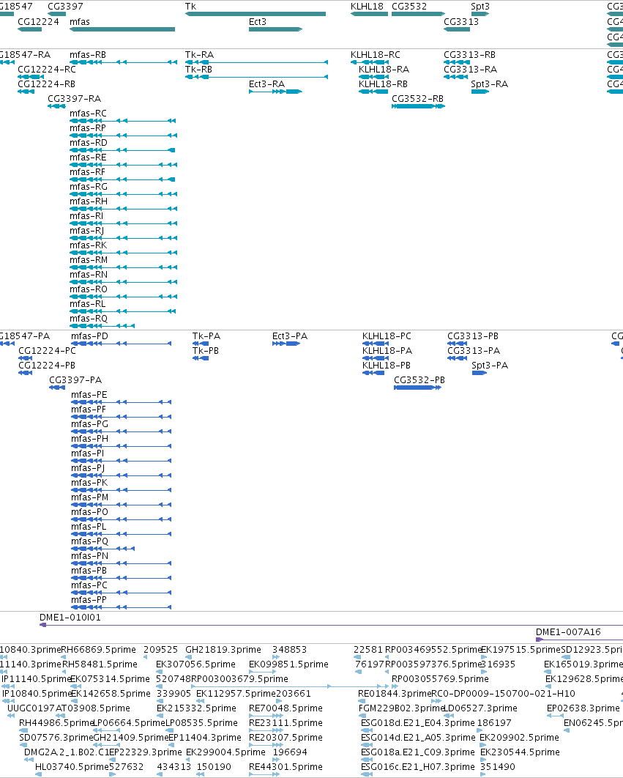
Task: Click EST RE44301.5prime
Action: tap(286, 766)
